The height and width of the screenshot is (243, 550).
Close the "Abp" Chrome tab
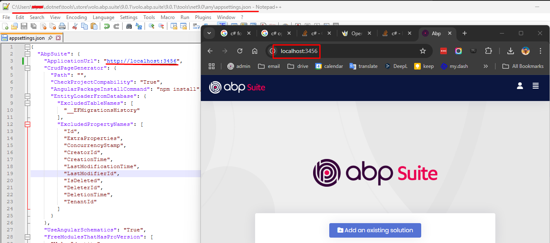click(x=450, y=34)
